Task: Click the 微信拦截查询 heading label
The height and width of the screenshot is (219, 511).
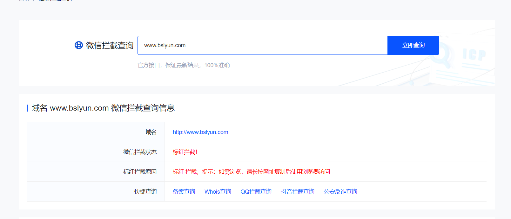Action: tap(110, 45)
